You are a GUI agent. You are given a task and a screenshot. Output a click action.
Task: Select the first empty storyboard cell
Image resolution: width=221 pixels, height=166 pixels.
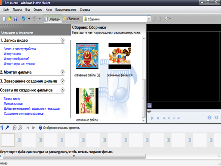point(8,140)
